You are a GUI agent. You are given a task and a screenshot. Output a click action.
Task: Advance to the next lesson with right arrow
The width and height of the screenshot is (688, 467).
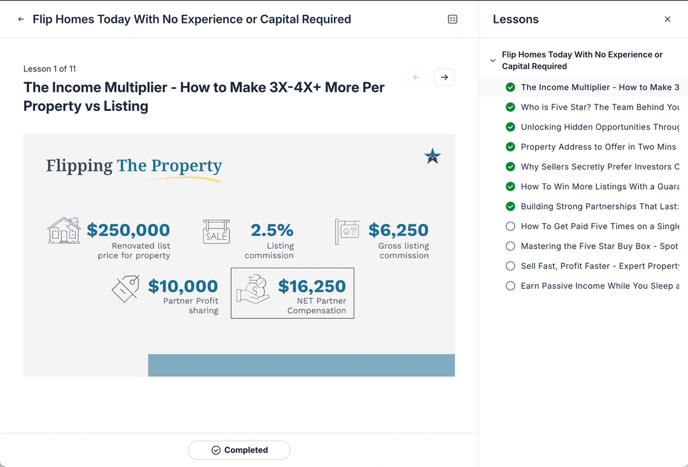point(444,76)
